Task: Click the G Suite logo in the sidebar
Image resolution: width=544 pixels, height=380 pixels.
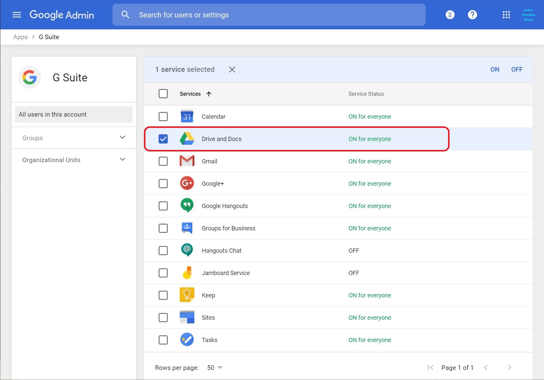Action: pos(30,77)
